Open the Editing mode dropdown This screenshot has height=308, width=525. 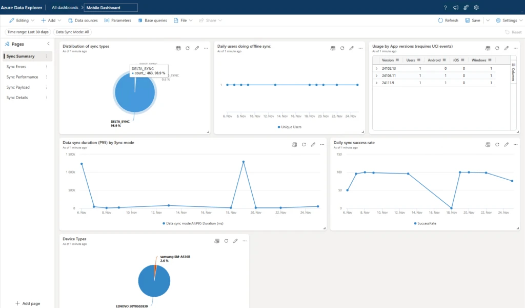22,21
